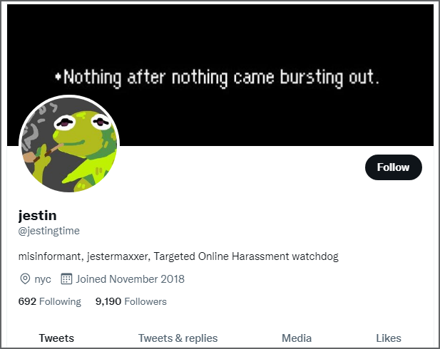Click the nyc location text
The height and width of the screenshot is (349, 440).
[x=43, y=279]
